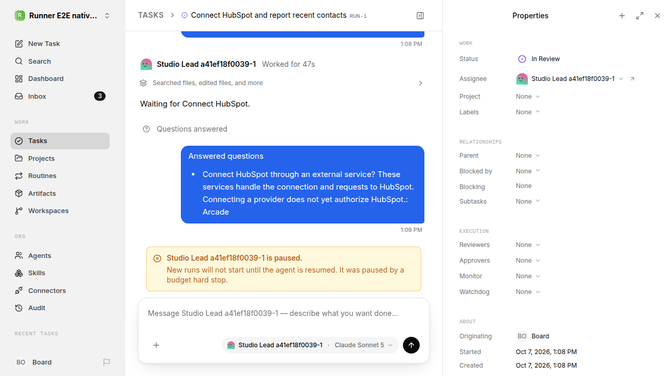
Task: Click the flag icon next to Board
Action: click(x=107, y=362)
